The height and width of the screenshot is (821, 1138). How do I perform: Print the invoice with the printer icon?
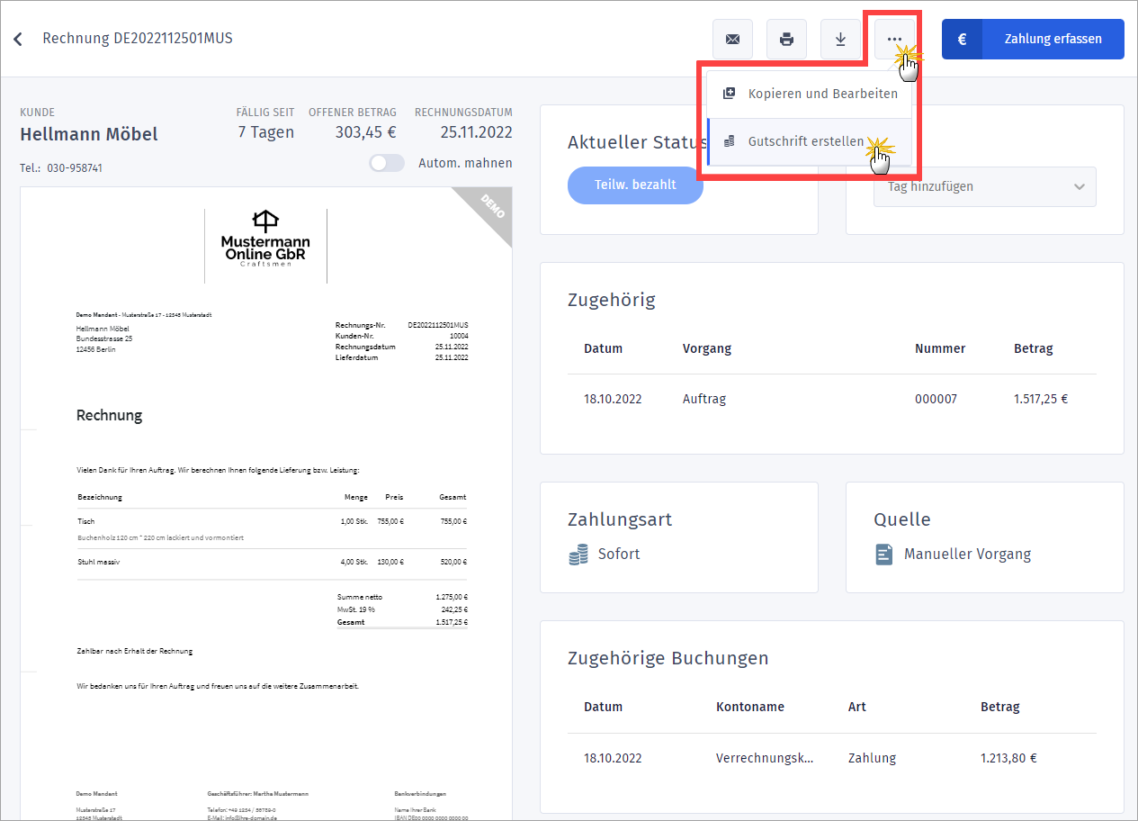tap(786, 40)
